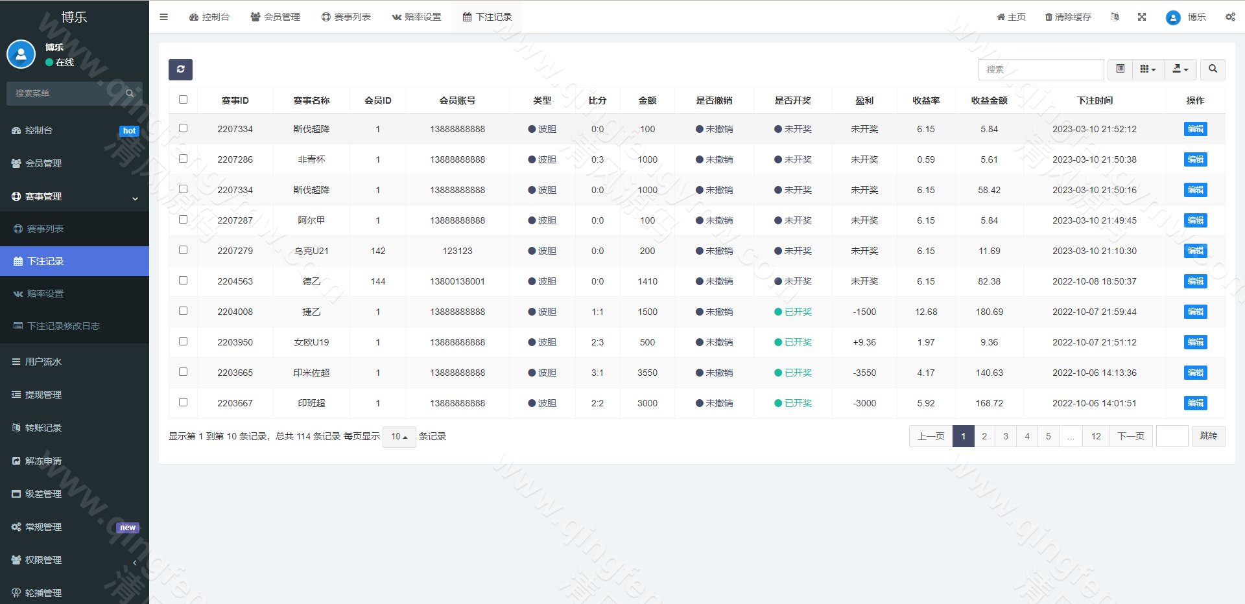Click the search icon in the sidebar menu box

click(x=130, y=93)
